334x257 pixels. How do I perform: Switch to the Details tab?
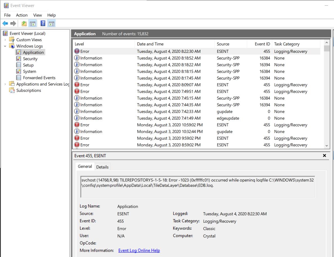[x=102, y=167]
